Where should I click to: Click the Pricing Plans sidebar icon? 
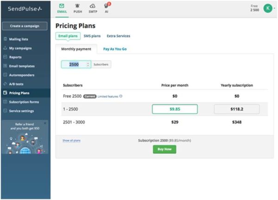pyautogui.click(x=5, y=93)
